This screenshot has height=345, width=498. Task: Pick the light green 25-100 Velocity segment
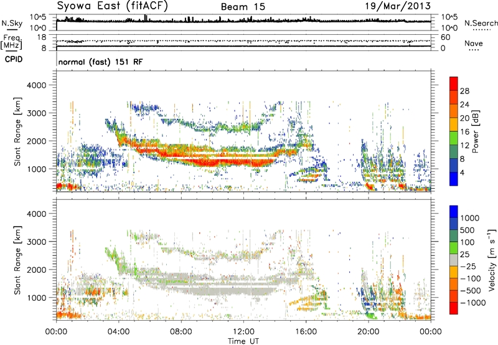pos(454,248)
